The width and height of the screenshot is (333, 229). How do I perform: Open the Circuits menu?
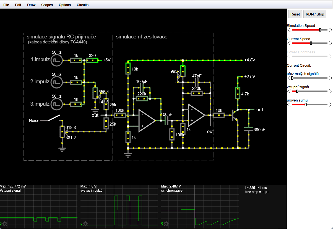tap(83, 5)
